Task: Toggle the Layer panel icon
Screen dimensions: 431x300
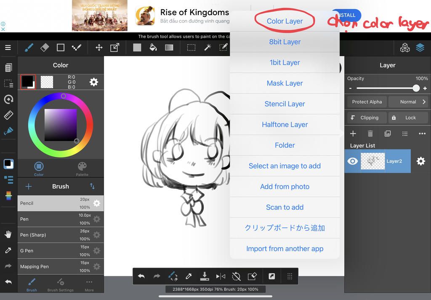Action: 420,48
